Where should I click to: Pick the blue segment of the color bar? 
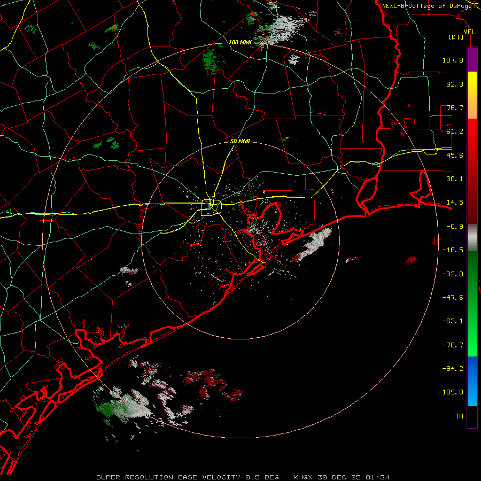coord(472,381)
